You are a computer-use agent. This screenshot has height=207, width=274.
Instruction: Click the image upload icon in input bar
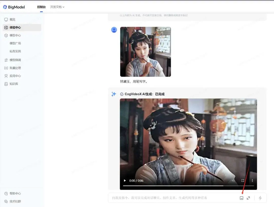tap(242, 198)
